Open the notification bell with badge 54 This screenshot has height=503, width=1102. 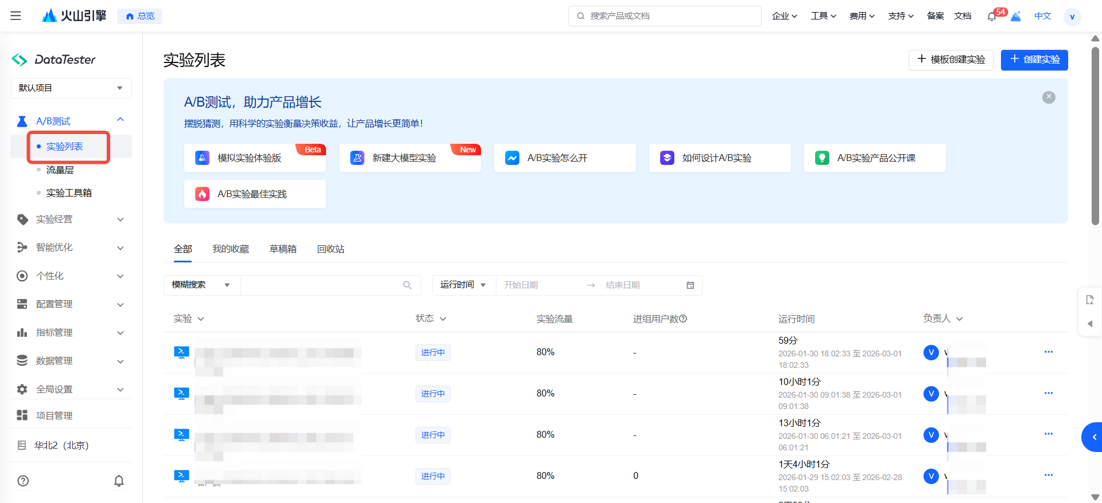click(992, 17)
